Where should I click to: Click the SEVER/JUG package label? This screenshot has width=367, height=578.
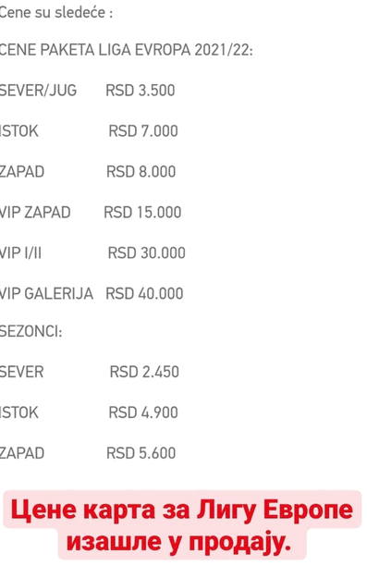38,91
